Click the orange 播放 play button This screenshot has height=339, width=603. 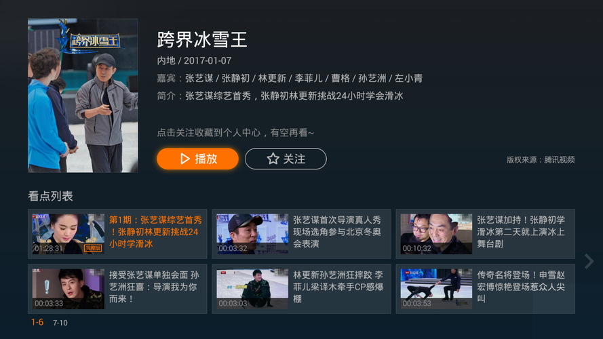[x=197, y=159]
